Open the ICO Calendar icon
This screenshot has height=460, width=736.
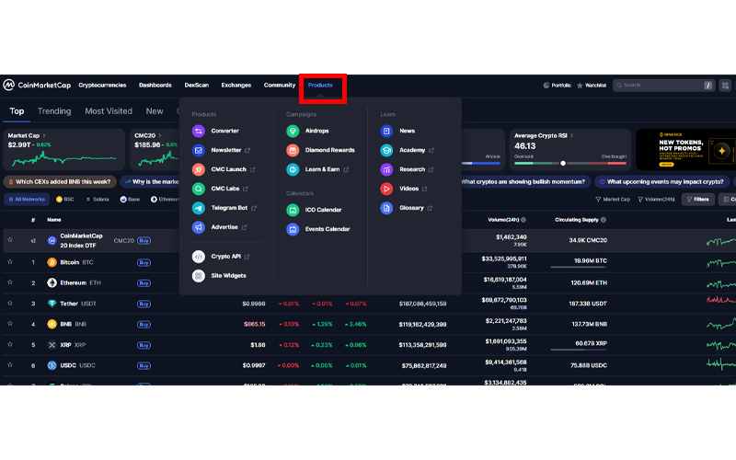coord(293,210)
